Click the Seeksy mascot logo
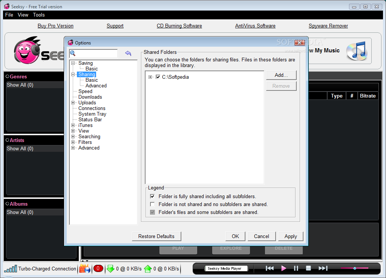 (27, 50)
